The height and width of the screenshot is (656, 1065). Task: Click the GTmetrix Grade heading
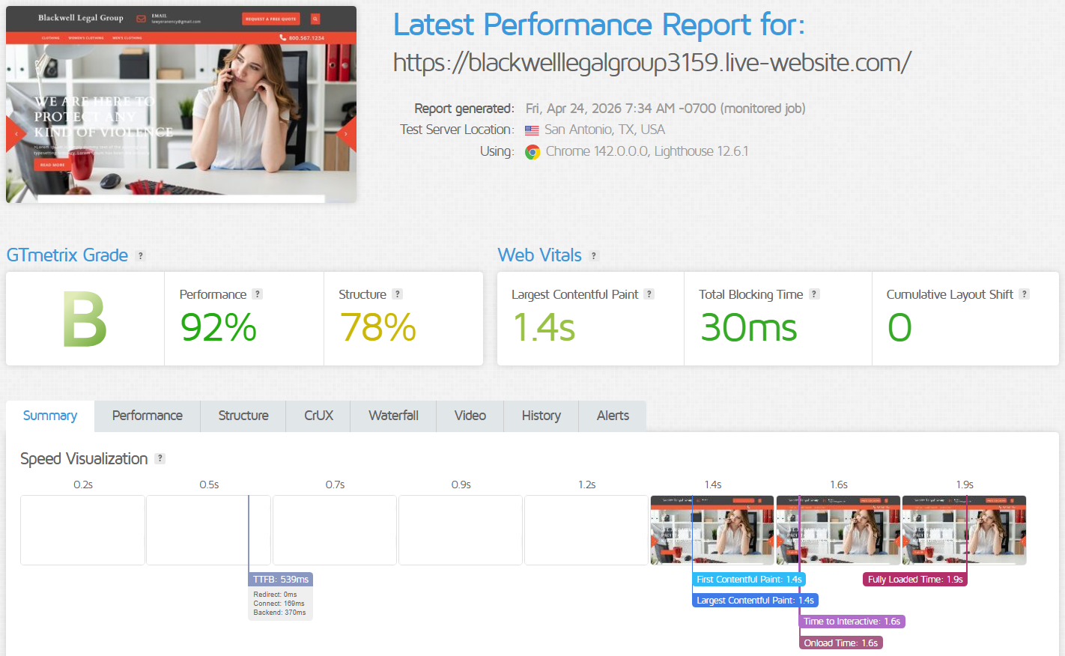[x=67, y=255]
